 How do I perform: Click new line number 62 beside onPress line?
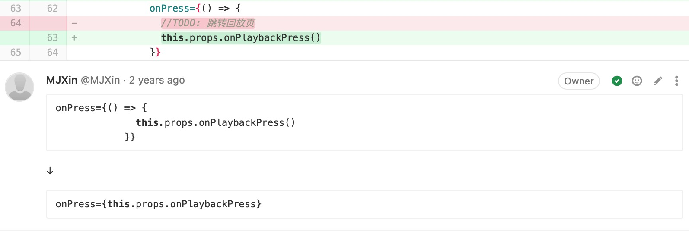[x=52, y=9]
